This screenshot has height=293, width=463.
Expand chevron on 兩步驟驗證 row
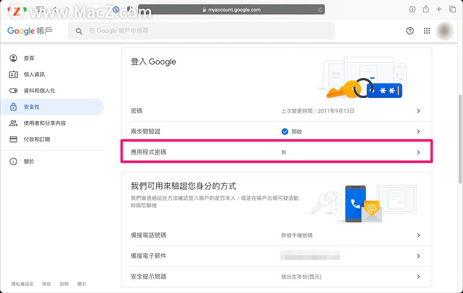coord(418,132)
